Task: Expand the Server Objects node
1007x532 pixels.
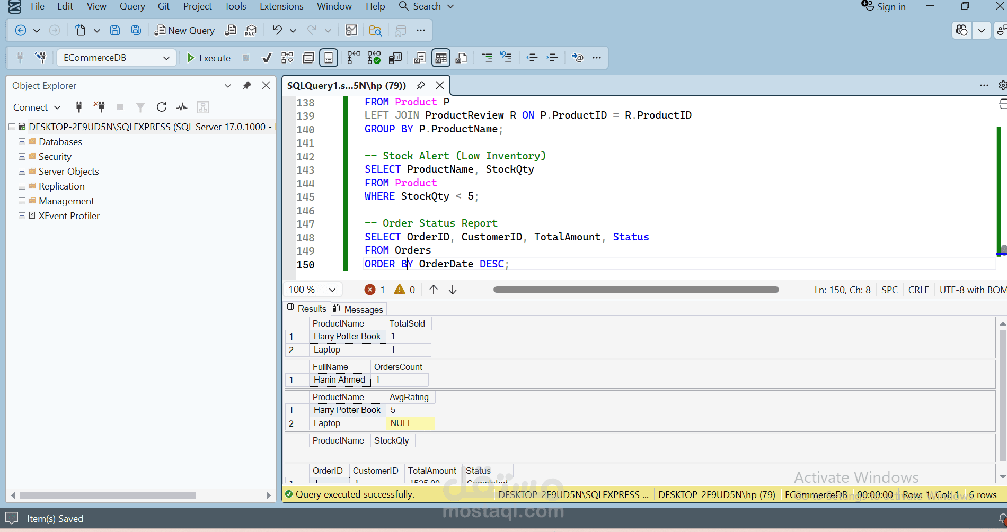Action: [22, 171]
